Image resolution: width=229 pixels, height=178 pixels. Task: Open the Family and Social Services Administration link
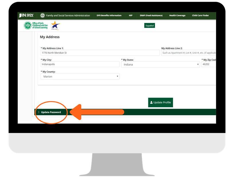coord(68,15)
